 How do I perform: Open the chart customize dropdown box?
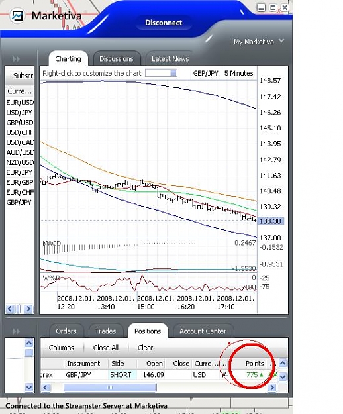[161, 73]
